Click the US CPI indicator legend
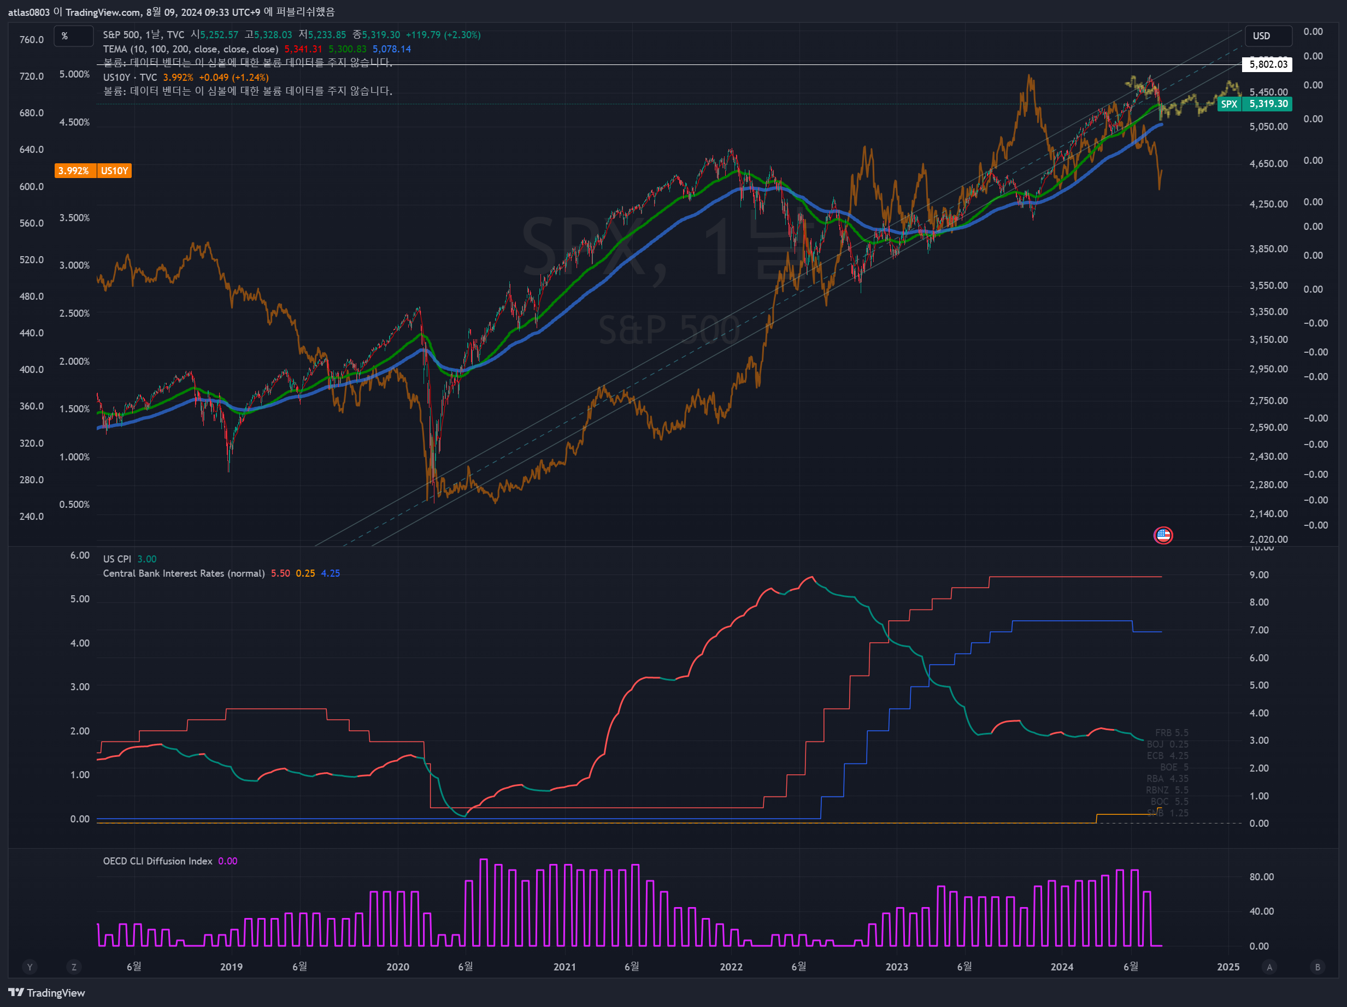Viewport: 1347px width, 1007px height. tap(117, 559)
